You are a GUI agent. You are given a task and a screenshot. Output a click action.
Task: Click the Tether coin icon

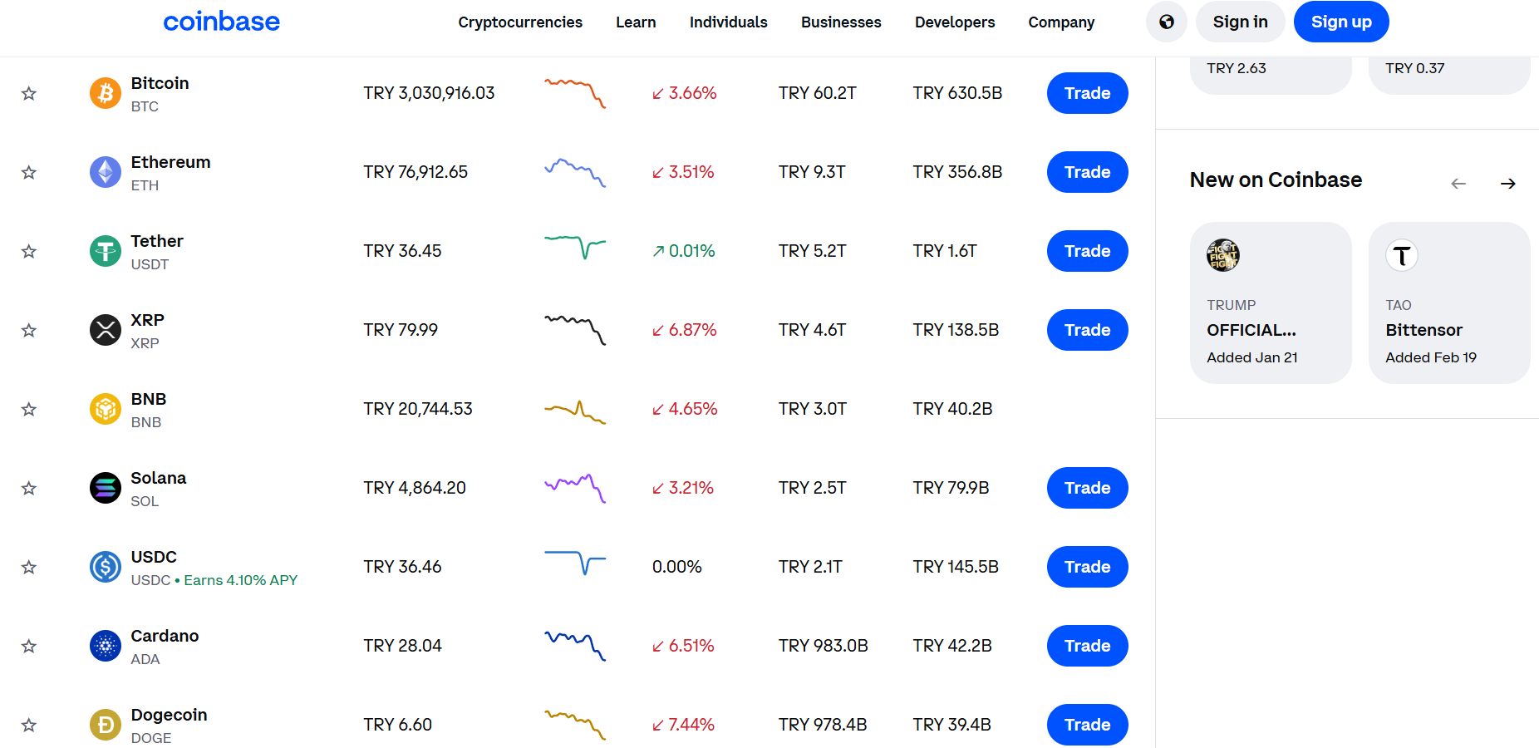(x=106, y=251)
